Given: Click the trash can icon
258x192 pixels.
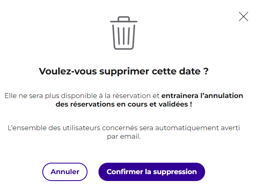Looking at the screenshot, I should (124, 33).
